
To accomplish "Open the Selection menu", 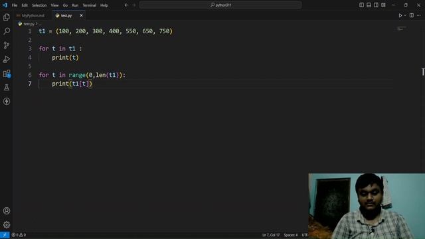I will tap(39, 5).
